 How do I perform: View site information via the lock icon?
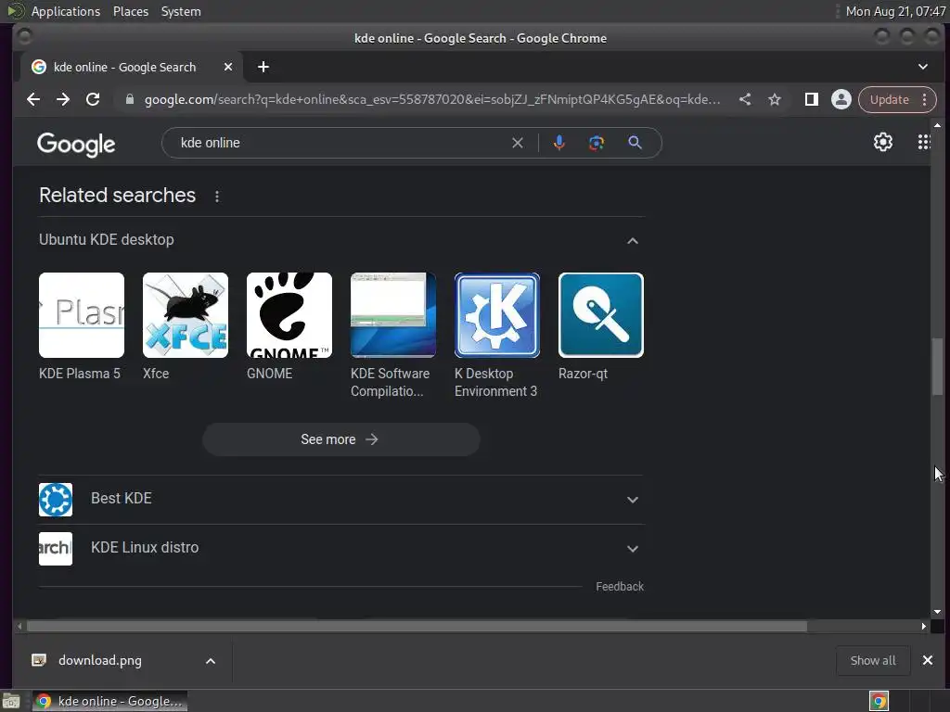click(129, 99)
